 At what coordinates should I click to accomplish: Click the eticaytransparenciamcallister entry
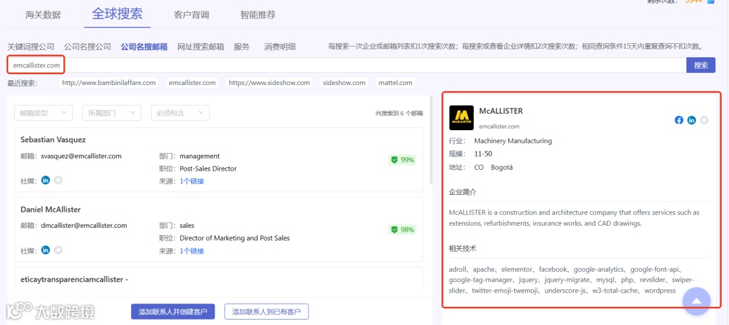[x=74, y=280]
